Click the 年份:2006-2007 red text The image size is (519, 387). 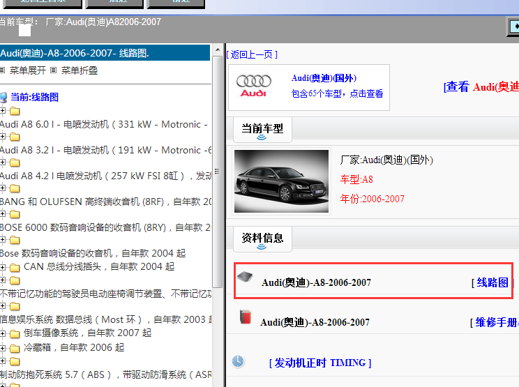(372, 199)
